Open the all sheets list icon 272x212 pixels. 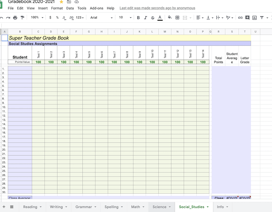tap(12, 207)
